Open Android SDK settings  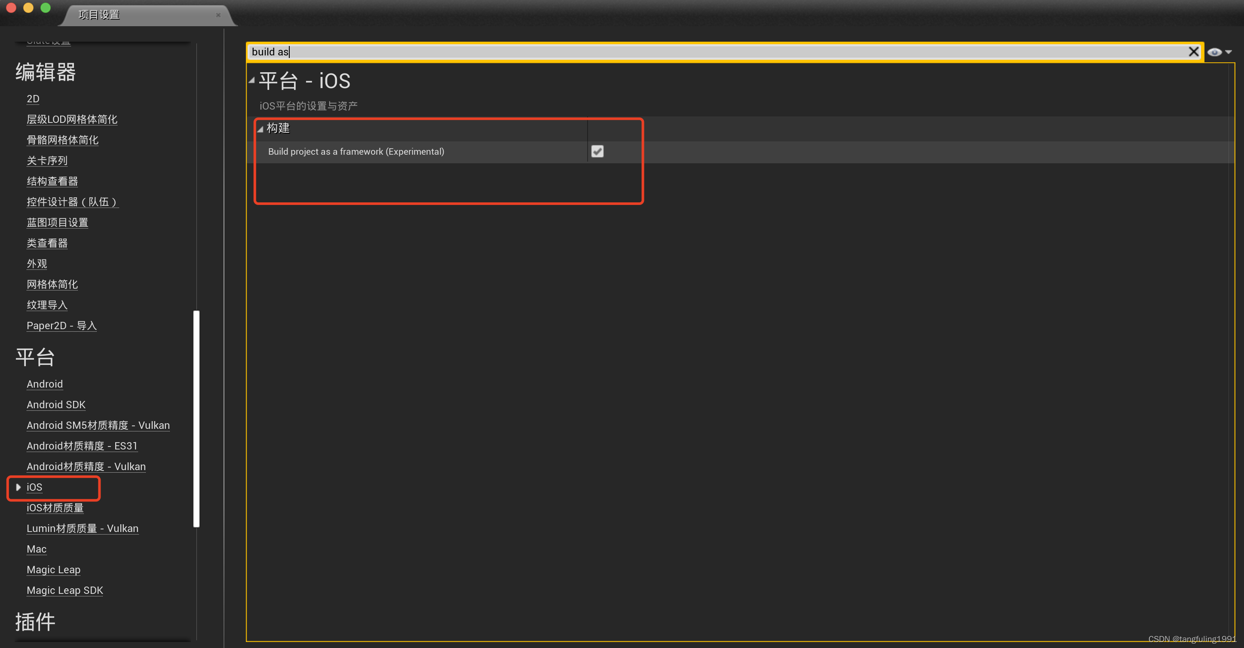coord(56,405)
